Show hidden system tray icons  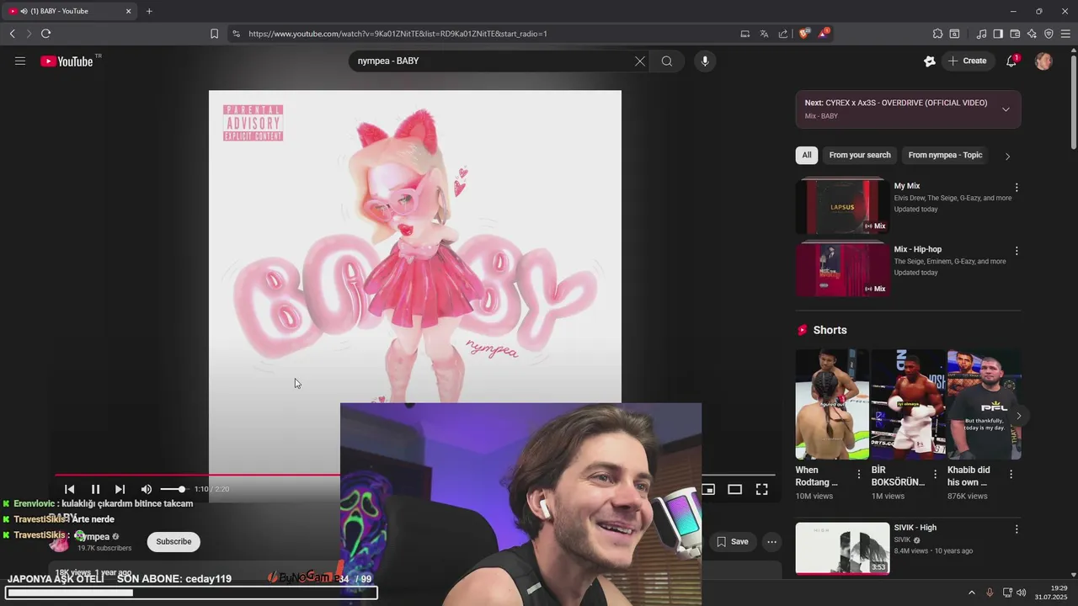pos(971,593)
